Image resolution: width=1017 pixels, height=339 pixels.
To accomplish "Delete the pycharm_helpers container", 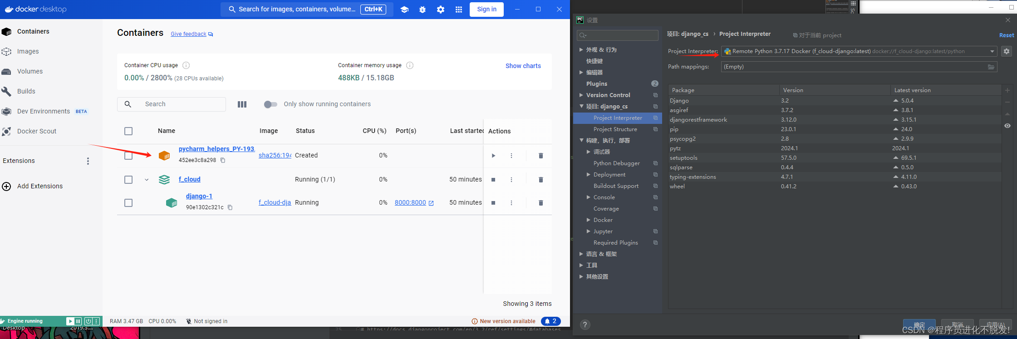I will (x=540, y=156).
